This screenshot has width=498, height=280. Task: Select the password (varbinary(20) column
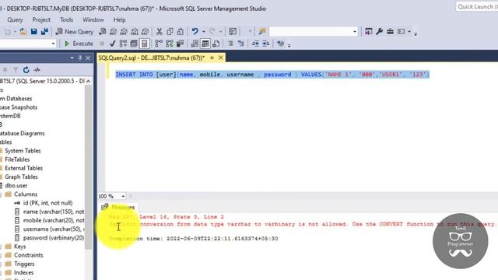click(54, 238)
